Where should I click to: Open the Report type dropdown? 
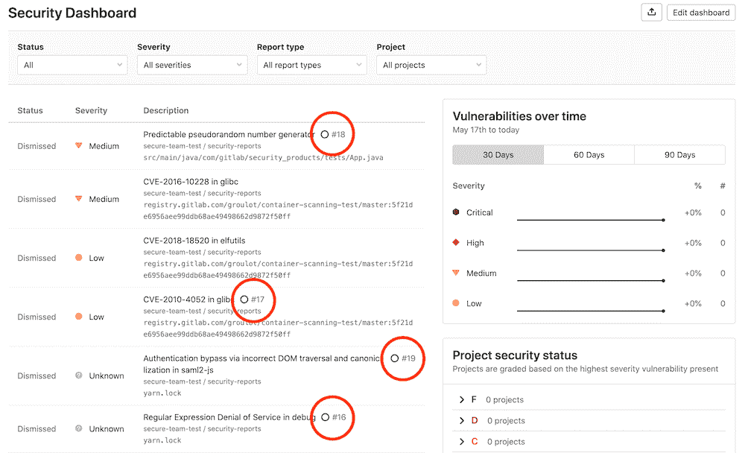(311, 66)
